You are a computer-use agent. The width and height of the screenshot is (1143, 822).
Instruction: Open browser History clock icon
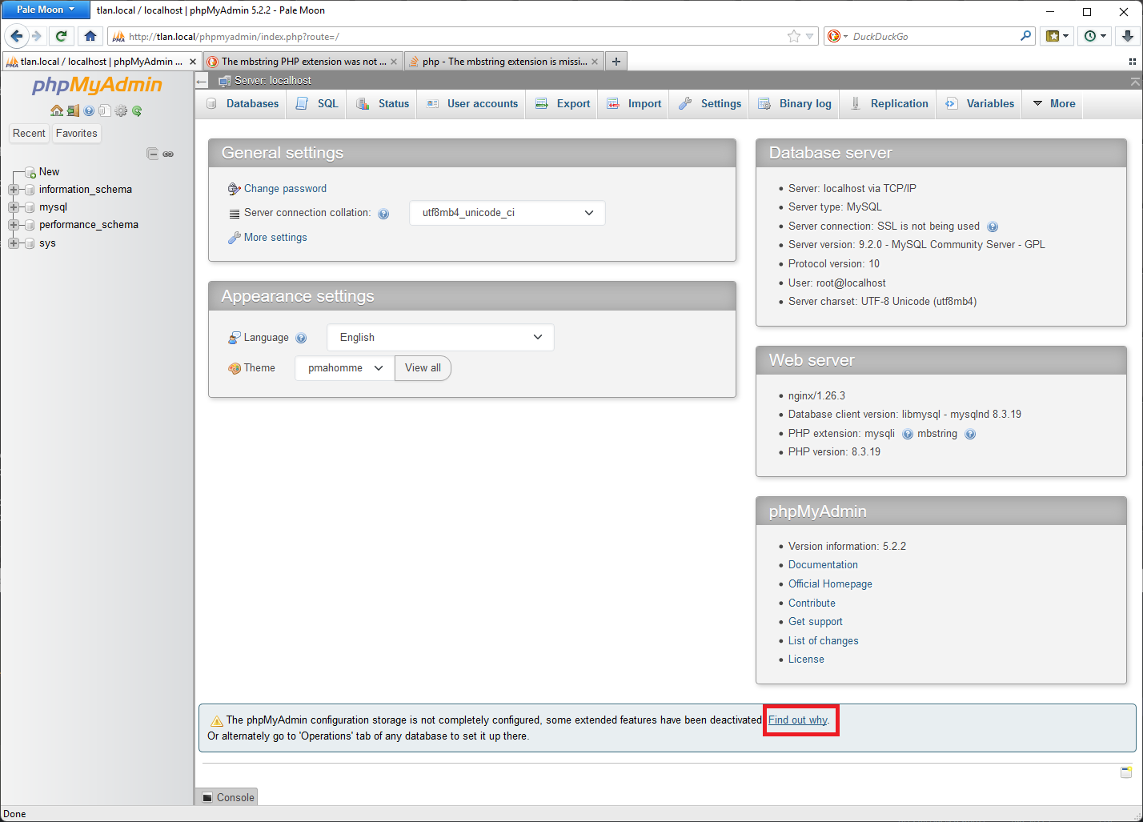point(1095,36)
